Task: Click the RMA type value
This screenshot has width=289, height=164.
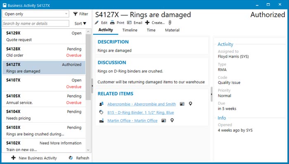Action: [222, 70]
